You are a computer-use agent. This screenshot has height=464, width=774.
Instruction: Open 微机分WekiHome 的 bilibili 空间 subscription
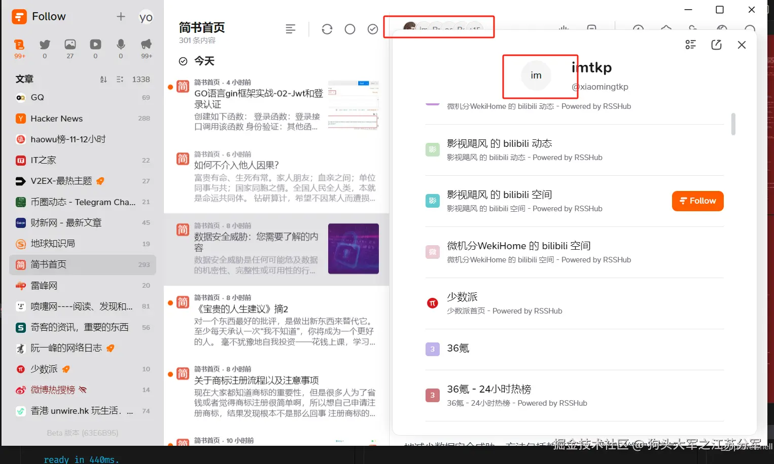tap(574, 252)
